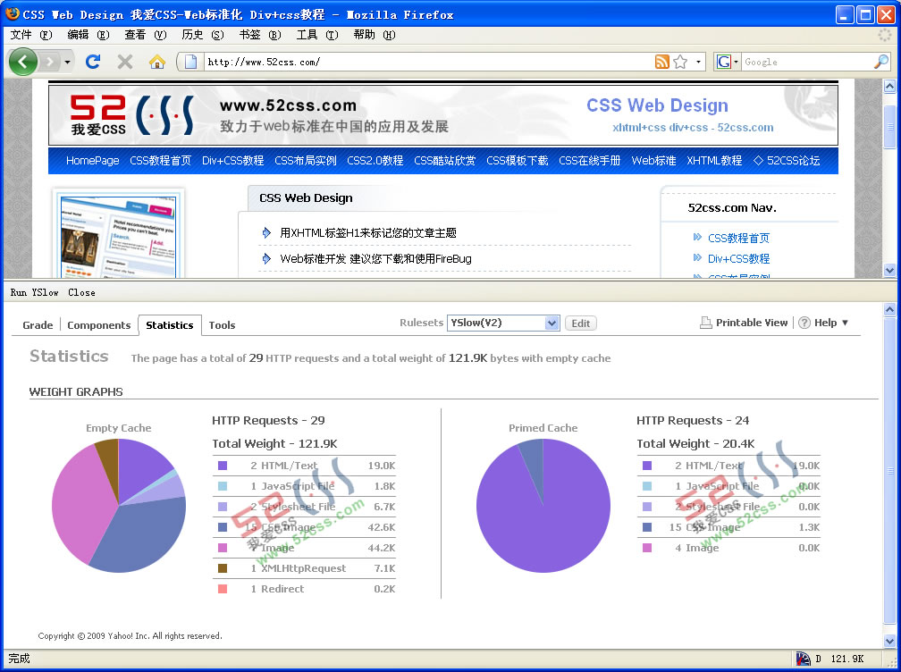
Task: Close the YSlow panel via Close
Action: (x=81, y=292)
